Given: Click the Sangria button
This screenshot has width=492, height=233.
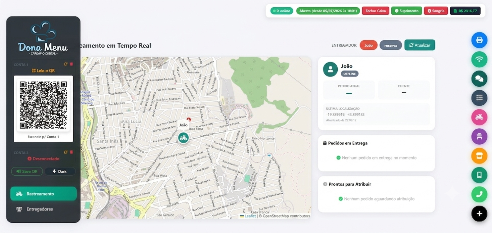Looking at the screenshot, I should (436, 11).
